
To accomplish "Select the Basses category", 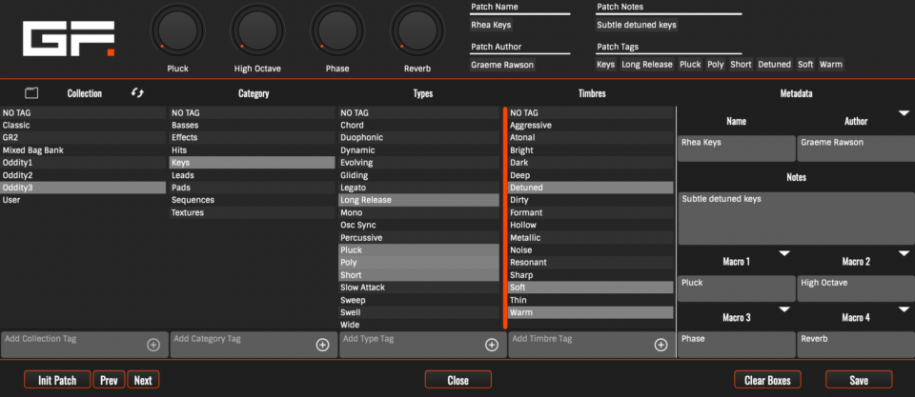I will coord(252,126).
